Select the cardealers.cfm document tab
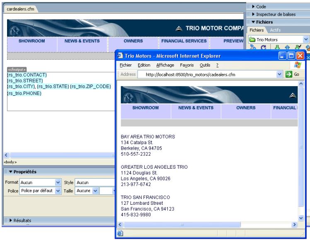 tap(20, 9)
